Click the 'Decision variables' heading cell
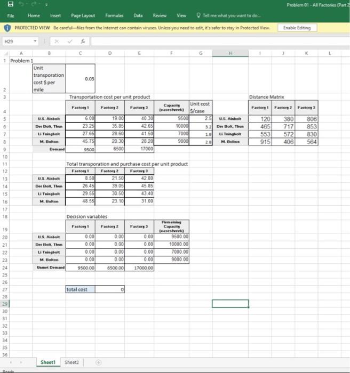Screen dimensions: 350x373 coord(87,217)
